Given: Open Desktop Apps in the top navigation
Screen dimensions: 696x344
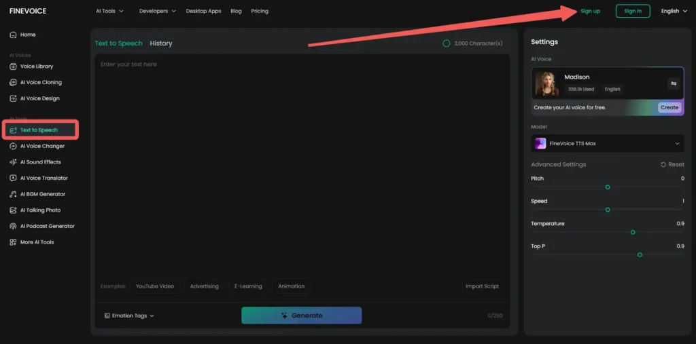Looking at the screenshot, I should coord(203,11).
